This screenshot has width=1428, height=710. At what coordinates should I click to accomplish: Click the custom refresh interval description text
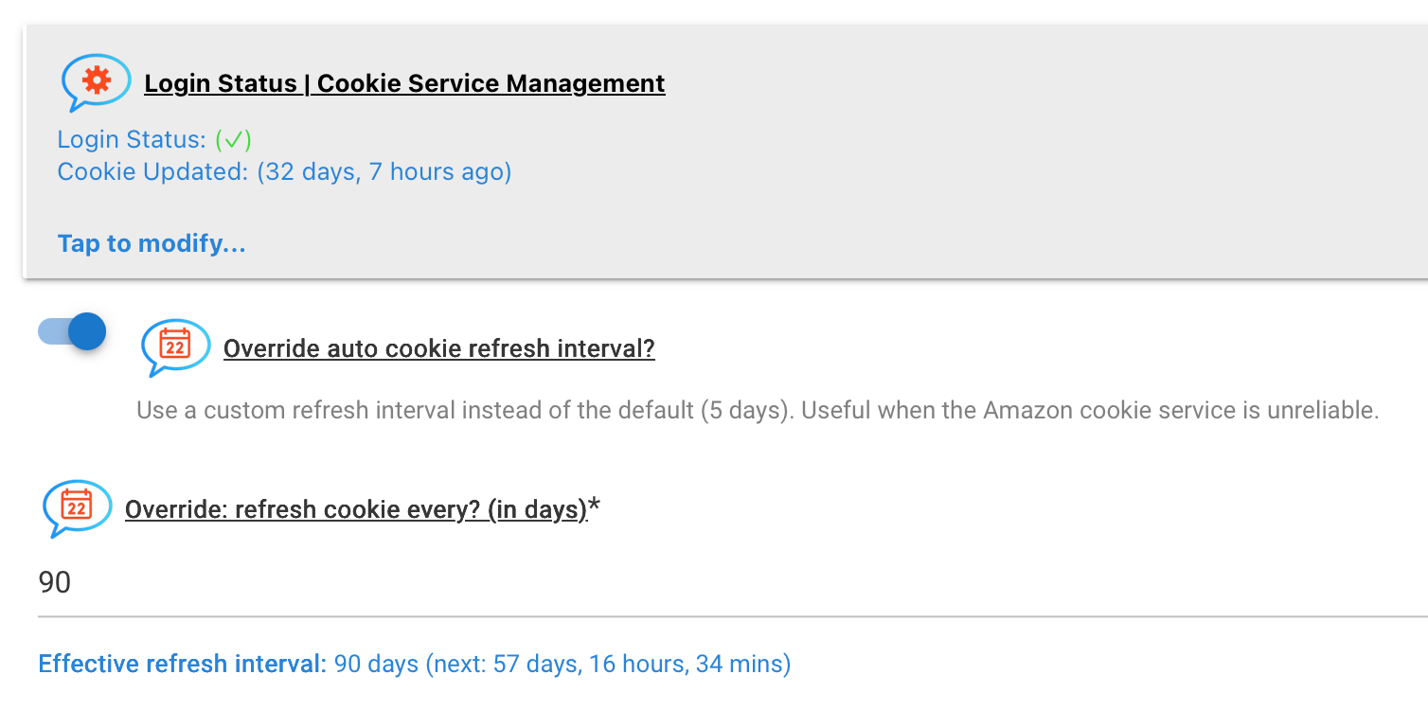pyautogui.click(x=758, y=411)
